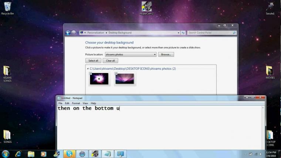Viewport: 281px width, 158px height.
Task: Launch Internet Explorer from the taskbar
Action: [x=18, y=154]
